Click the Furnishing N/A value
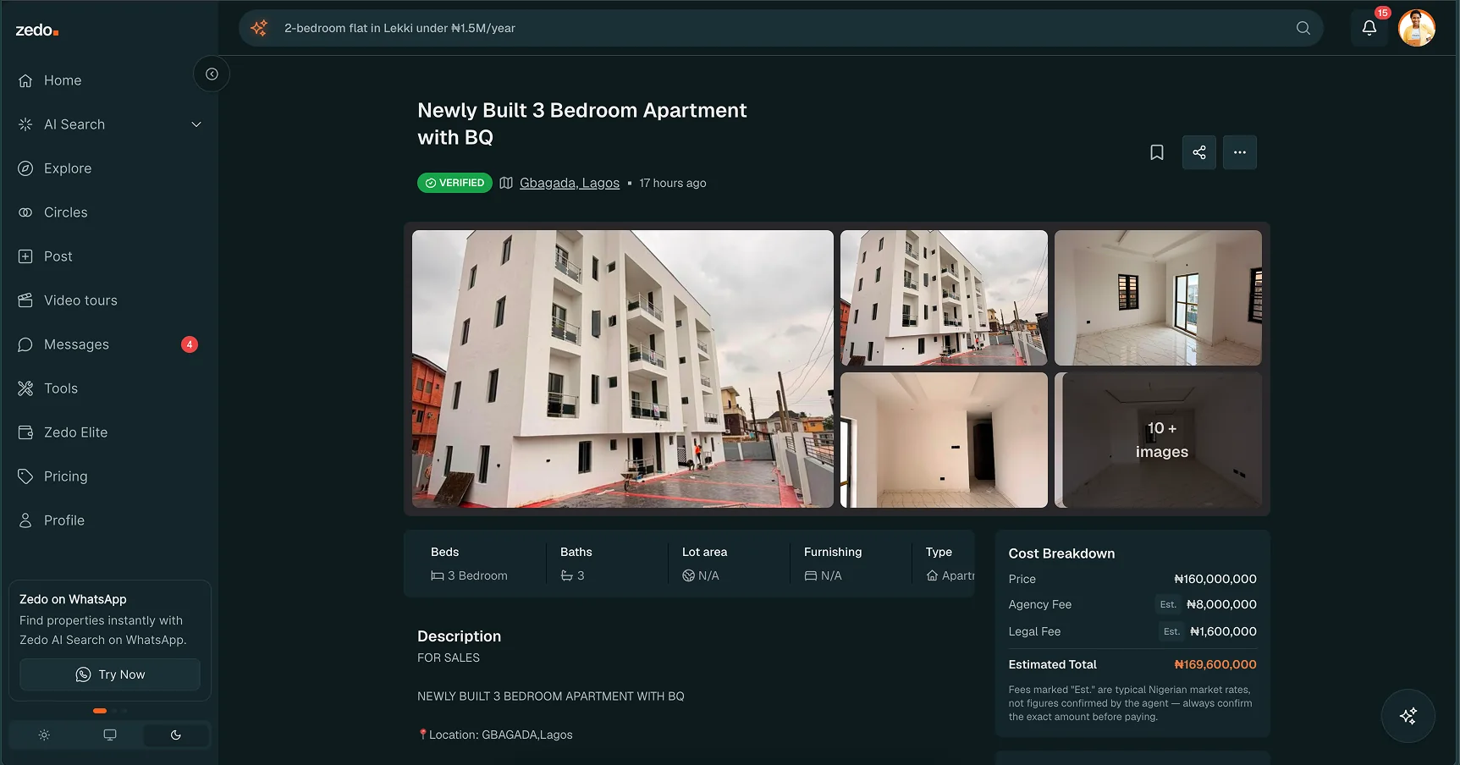Screen dimensions: 1460x765 tap(823, 575)
